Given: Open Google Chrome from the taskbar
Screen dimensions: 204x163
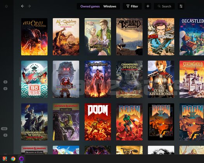Looking at the screenshot, I should 13,159.
